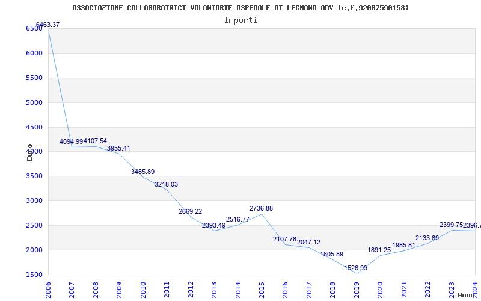Click the 2000 y-axis tick label
Image resolution: width=481 pixels, height=301 pixels.
point(34,250)
